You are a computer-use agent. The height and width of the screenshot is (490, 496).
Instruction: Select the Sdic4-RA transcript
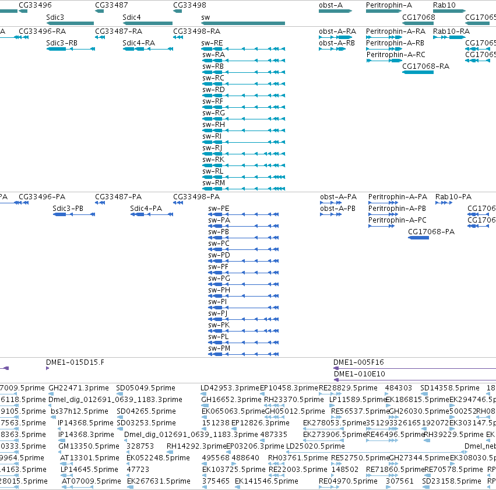coord(147,49)
